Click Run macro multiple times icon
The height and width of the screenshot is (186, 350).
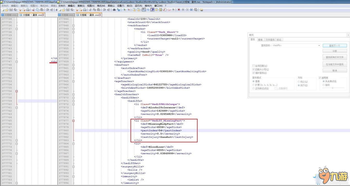click(x=191, y=10)
